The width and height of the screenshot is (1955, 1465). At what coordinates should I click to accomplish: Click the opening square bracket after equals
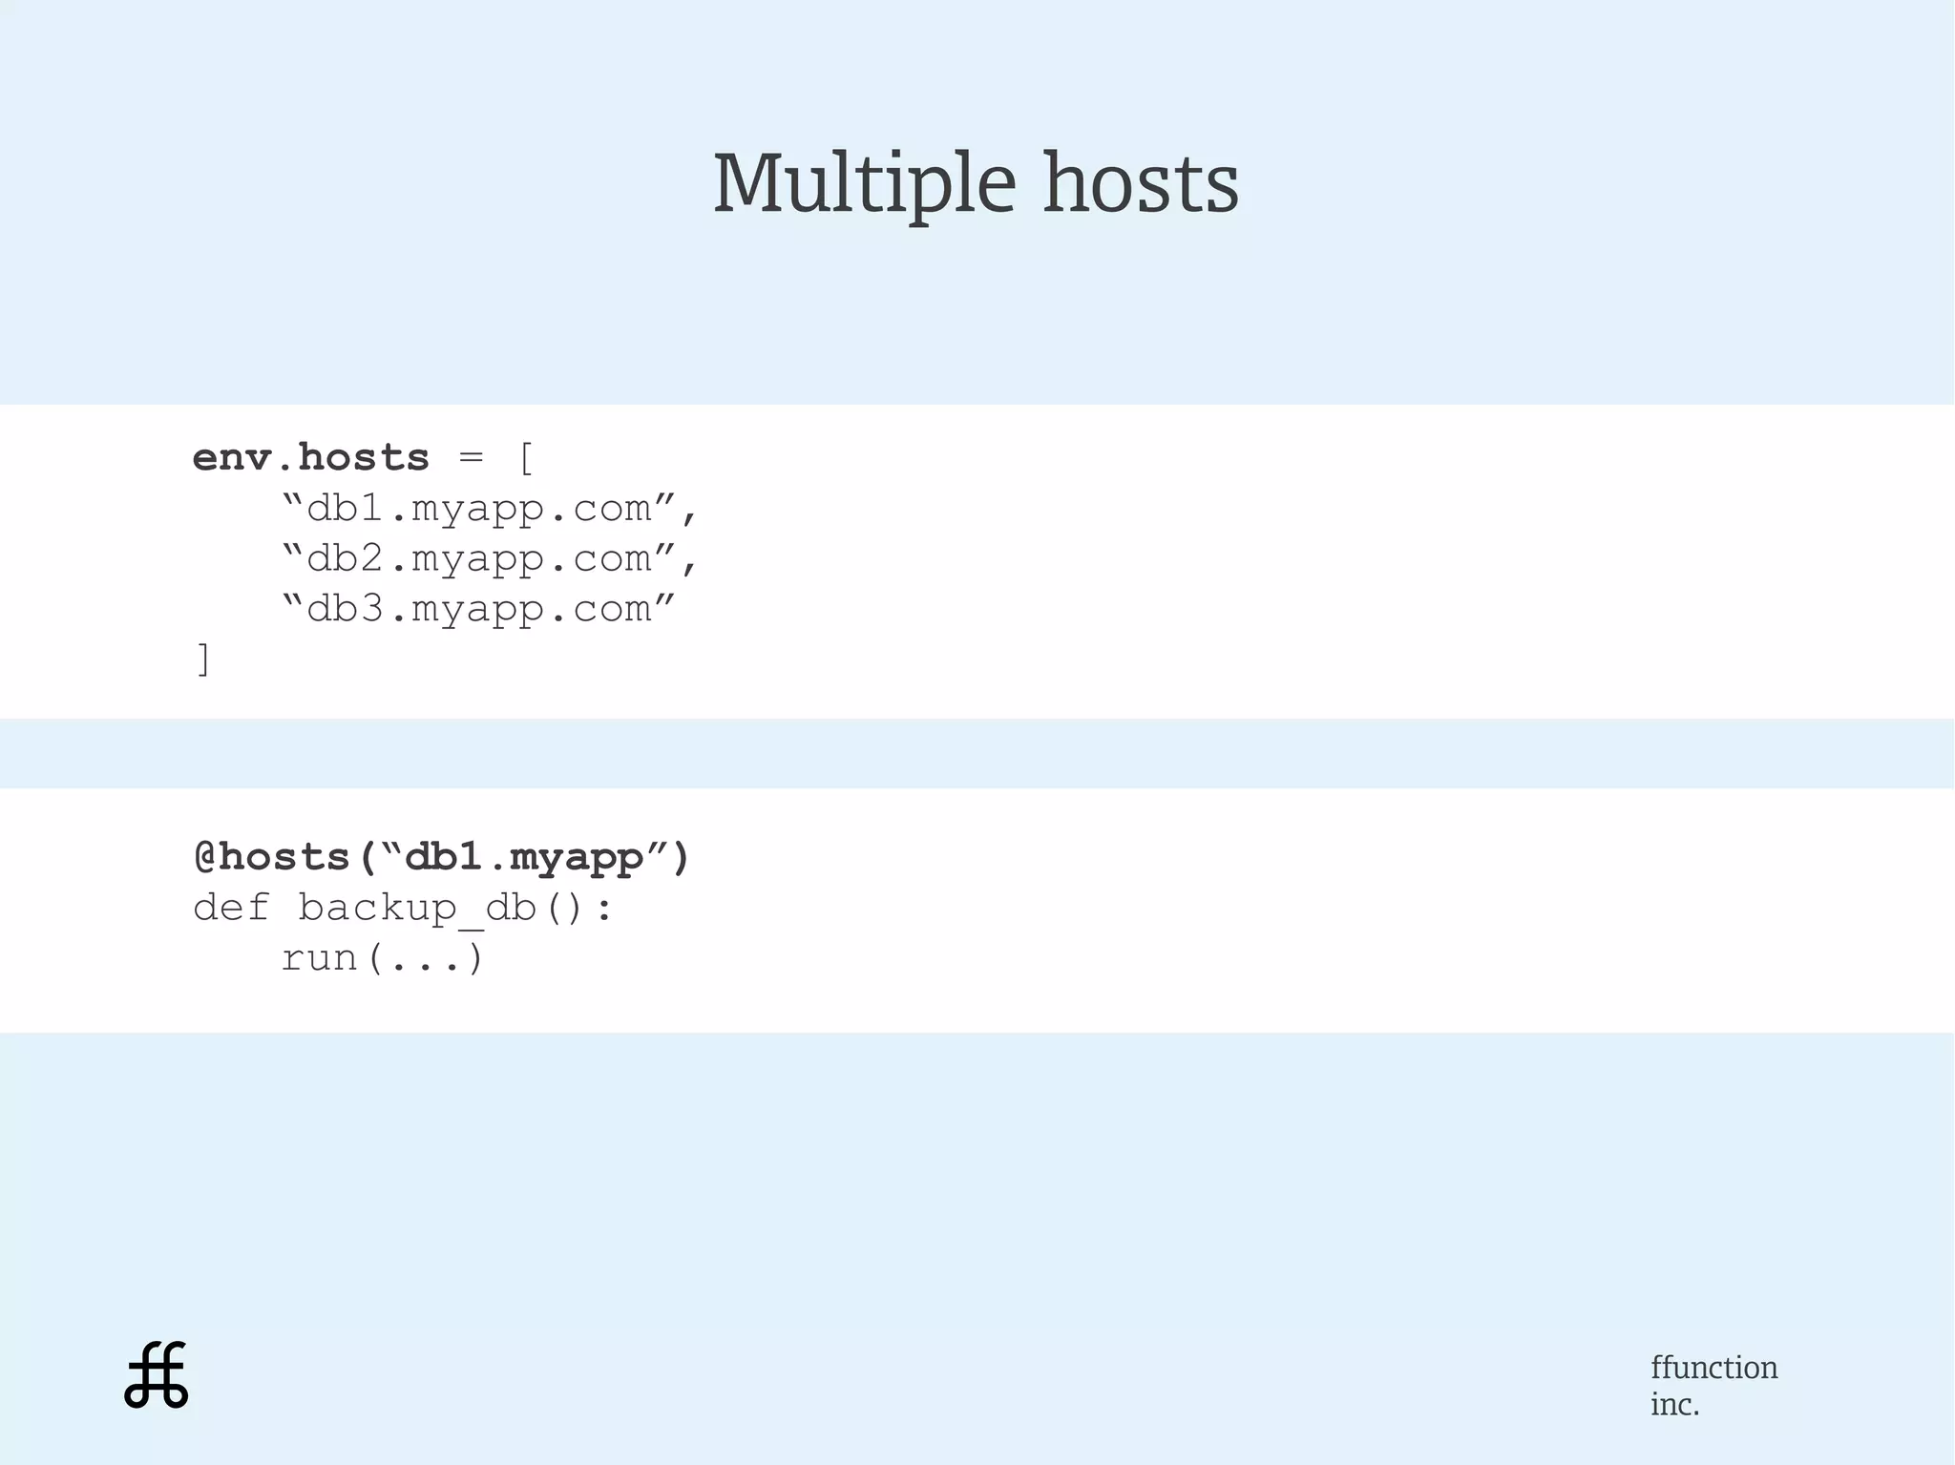[x=526, y=458]
